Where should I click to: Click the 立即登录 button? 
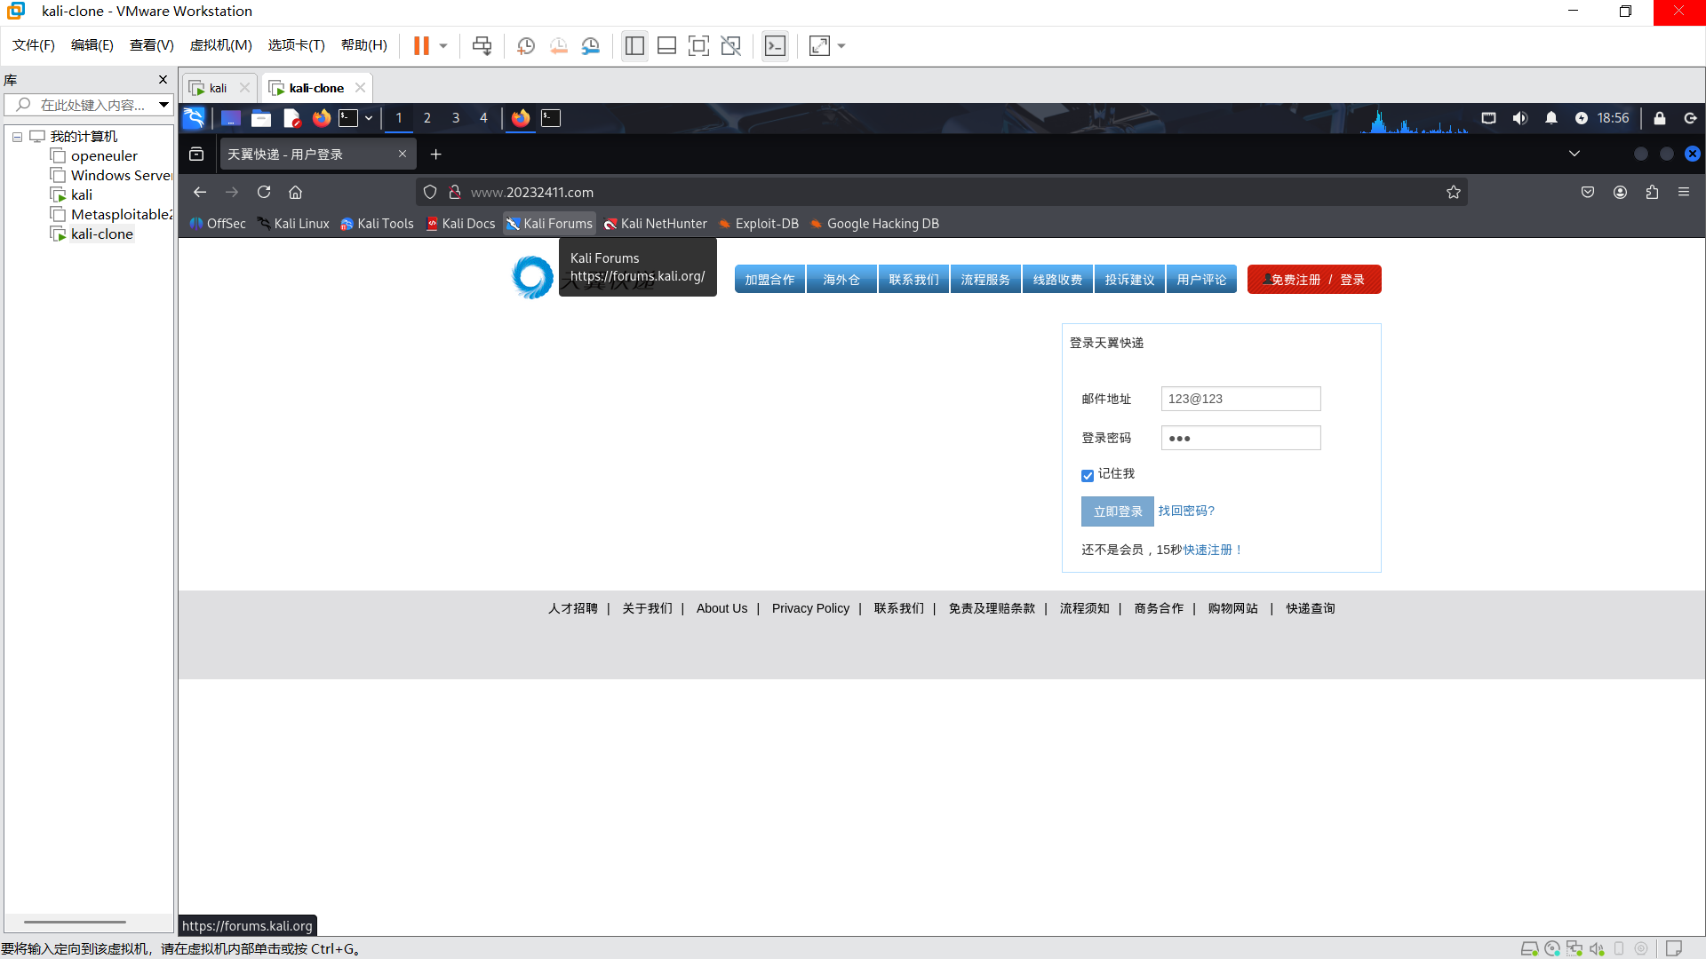(1117, 511)
